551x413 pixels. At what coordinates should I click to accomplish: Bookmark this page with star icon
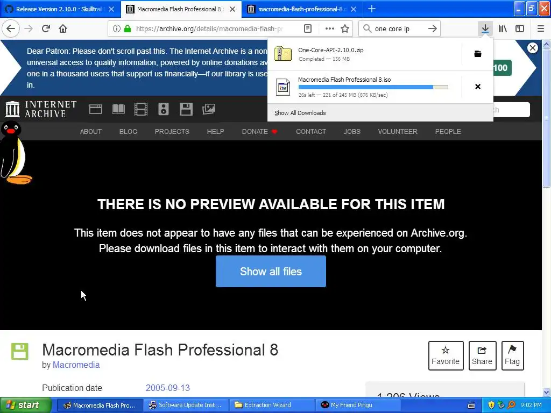coord(345,29)
